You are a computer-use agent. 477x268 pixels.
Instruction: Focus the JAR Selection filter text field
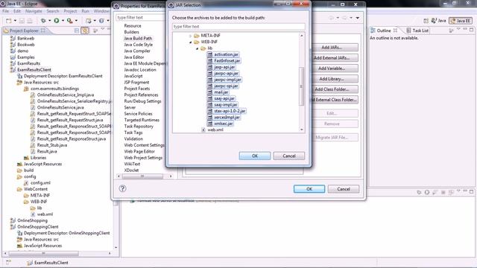coord(238,27)
